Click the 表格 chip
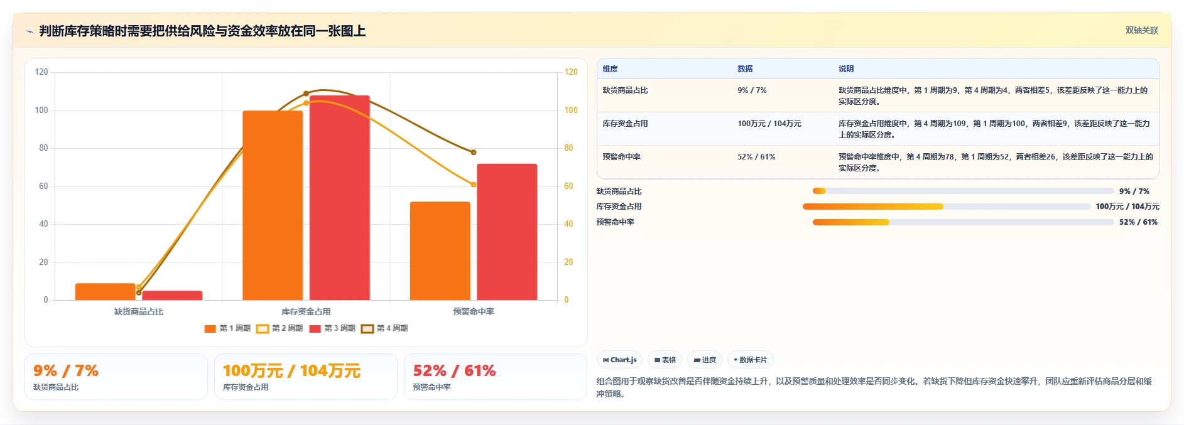The image size is (1184, 425). click(x=665, y=360)
